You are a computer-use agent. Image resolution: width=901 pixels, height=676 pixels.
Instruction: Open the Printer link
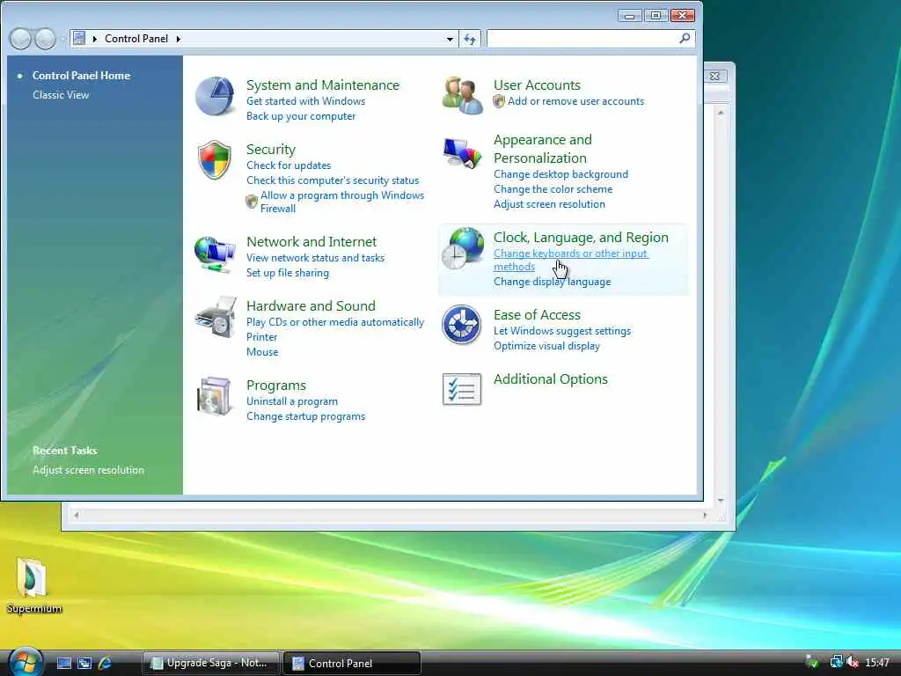coord(261,337)
